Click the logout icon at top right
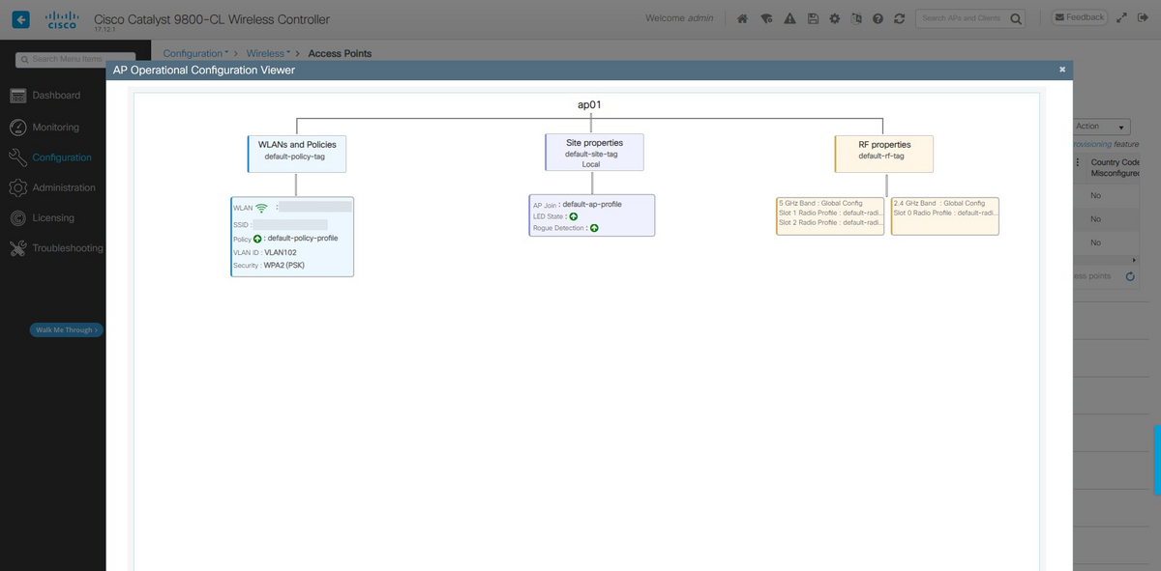Image resolution: width=1161 pixels, height=571 pixels. click(1143, 17)
